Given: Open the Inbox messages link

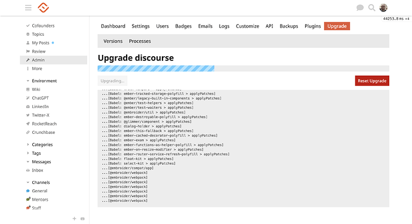Looking at the screenshot, I should (37, 170).
